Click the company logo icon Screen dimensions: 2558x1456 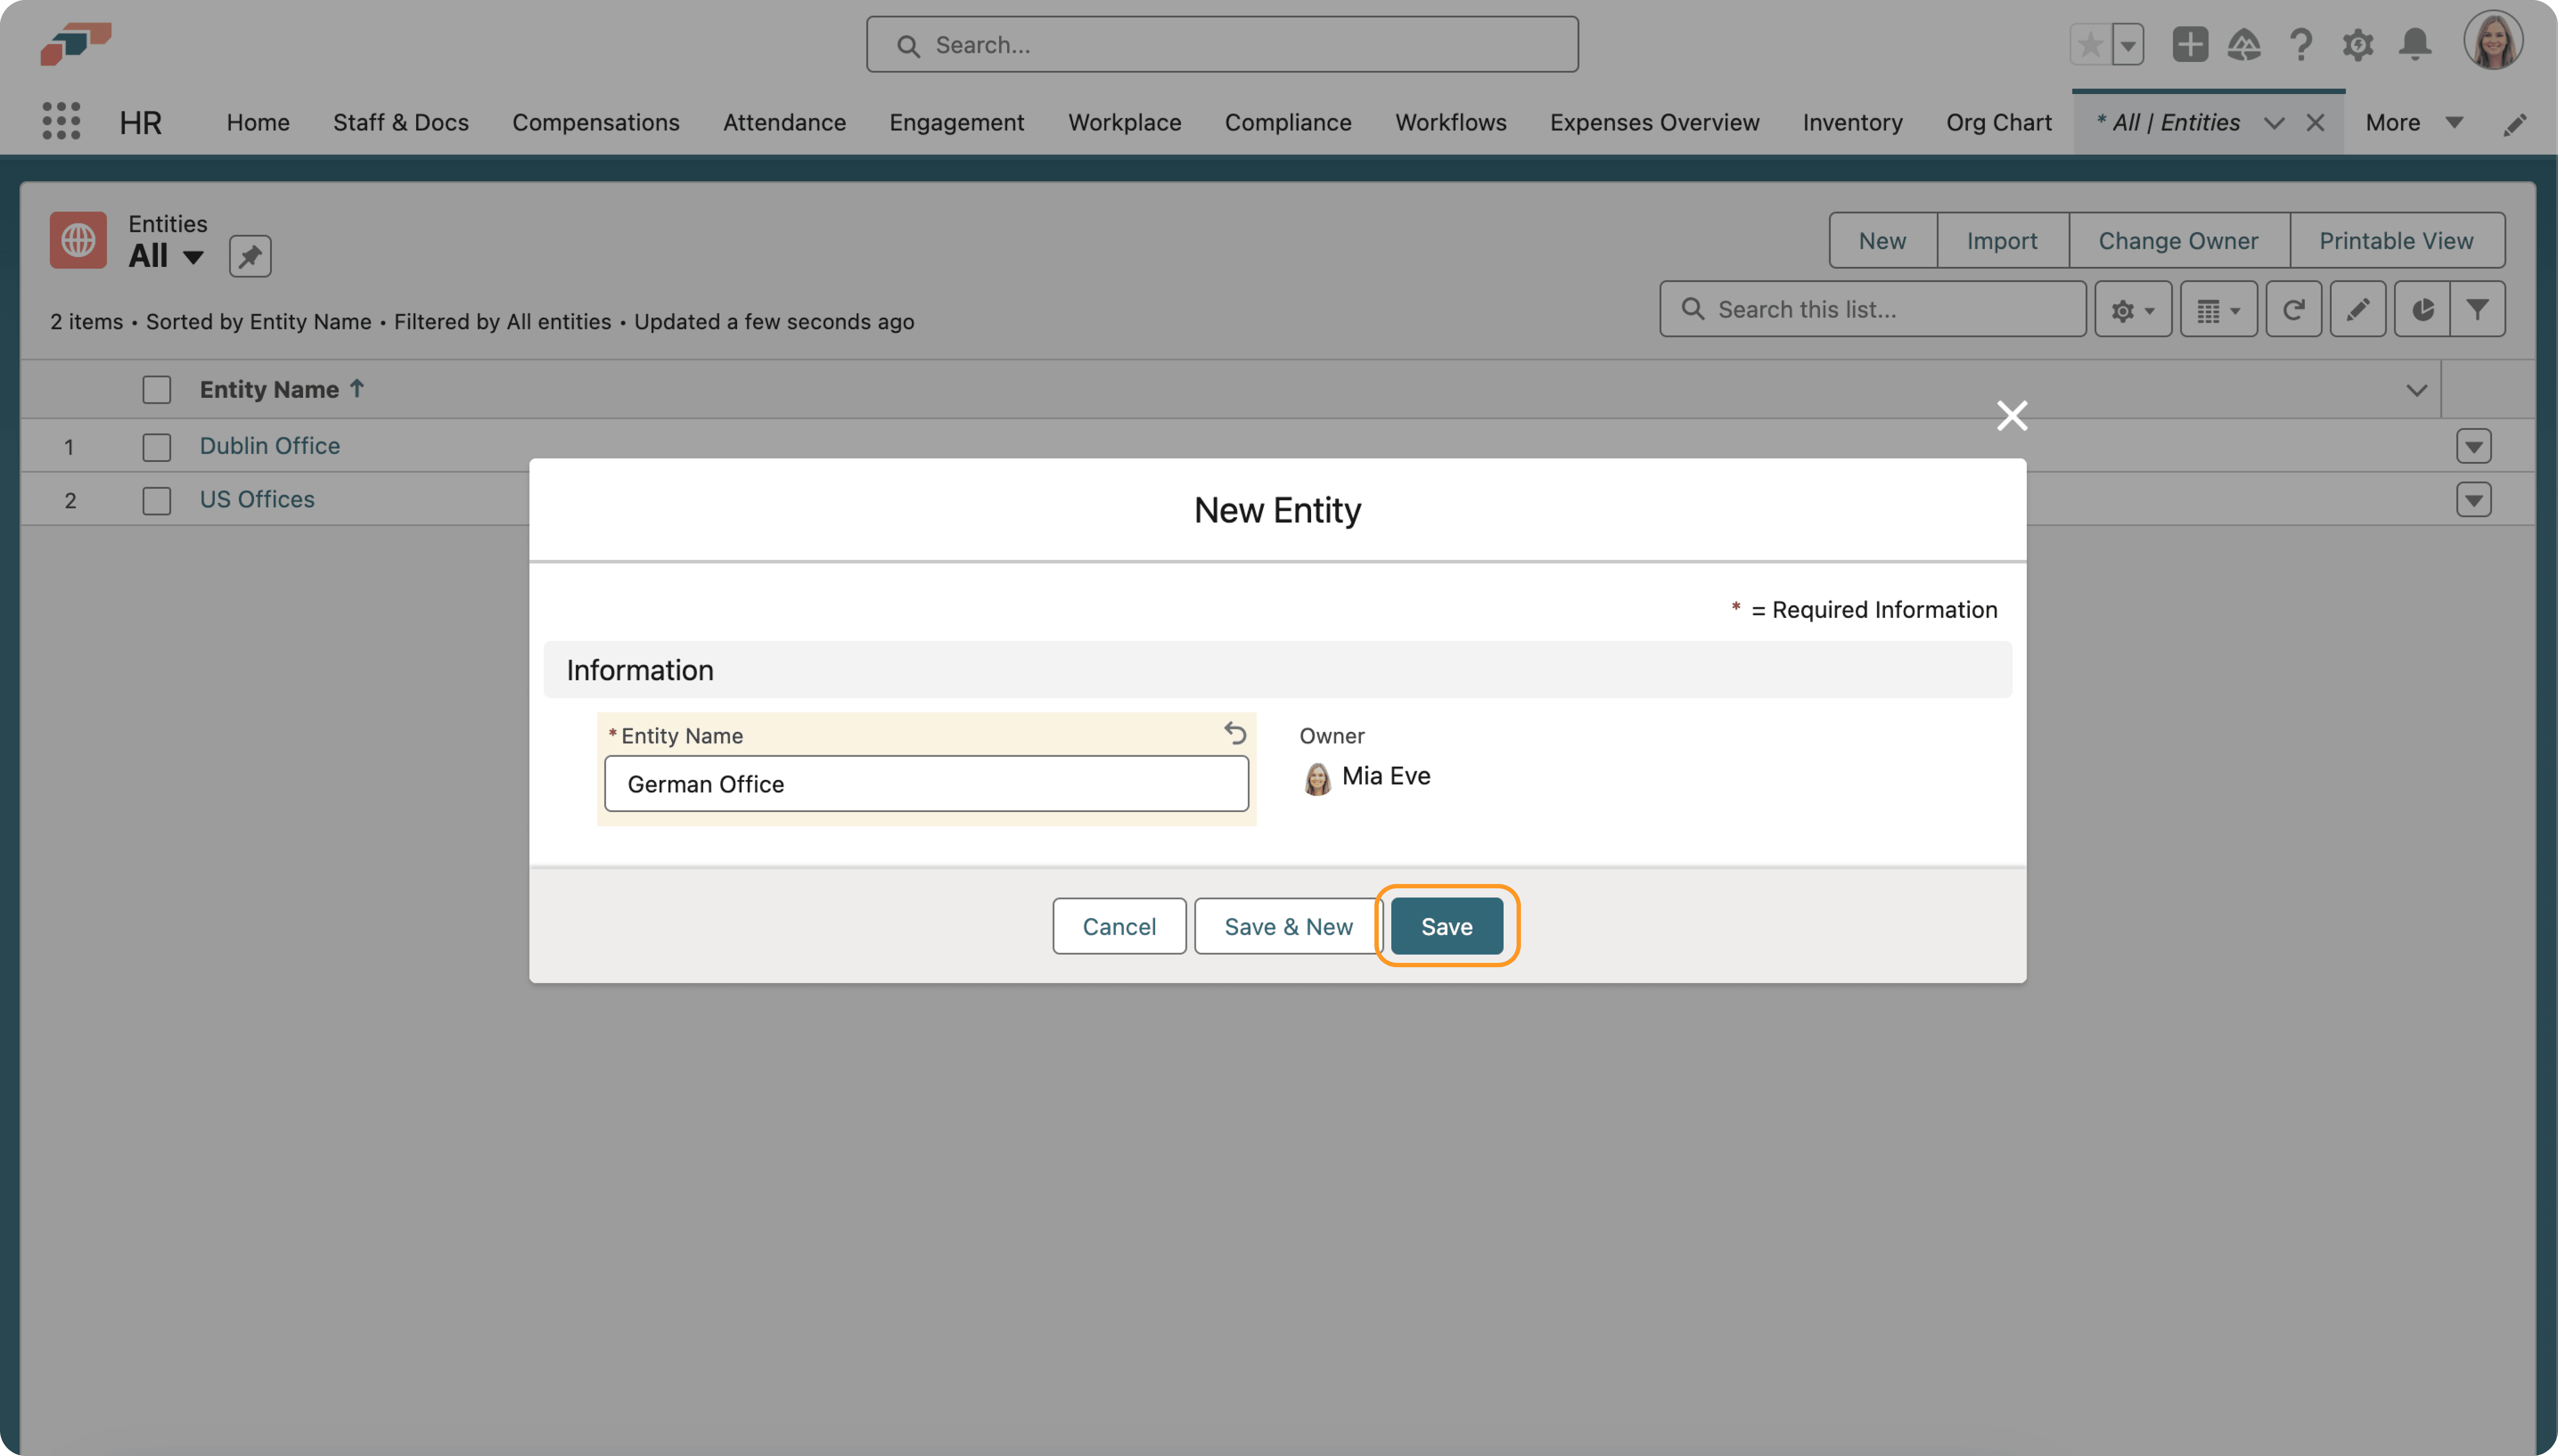tap(75, 44)
